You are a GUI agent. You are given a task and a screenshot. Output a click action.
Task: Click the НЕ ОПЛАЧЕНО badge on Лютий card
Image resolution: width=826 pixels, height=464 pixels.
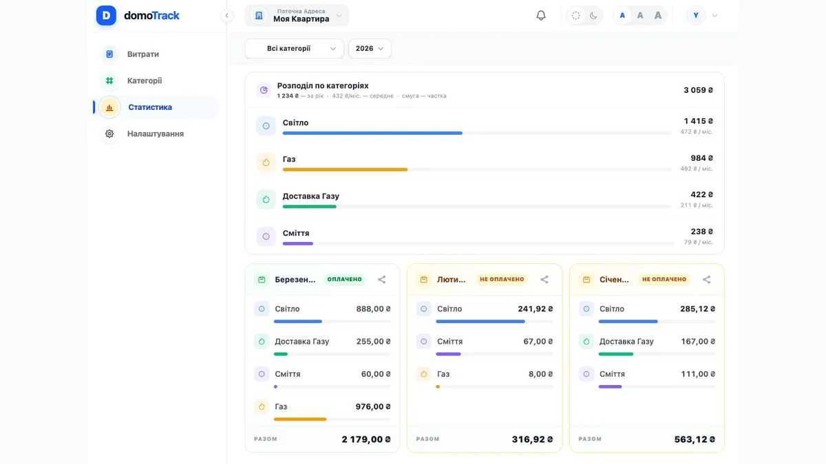(502, 280)
